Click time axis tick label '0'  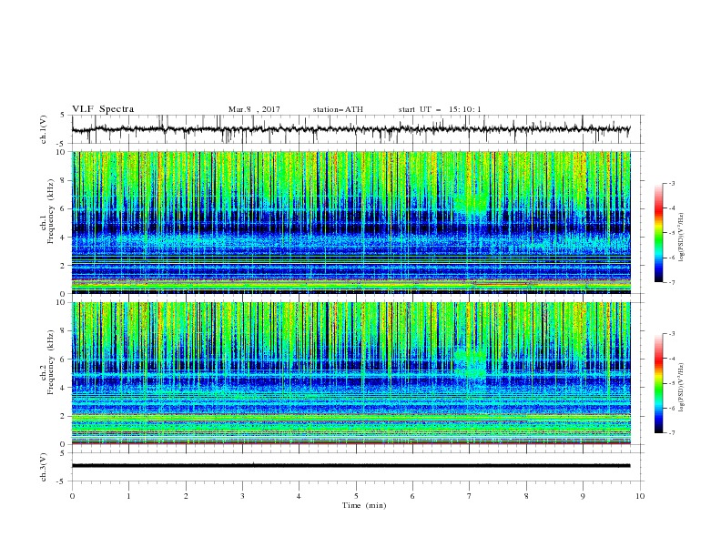tap(72, 496)
